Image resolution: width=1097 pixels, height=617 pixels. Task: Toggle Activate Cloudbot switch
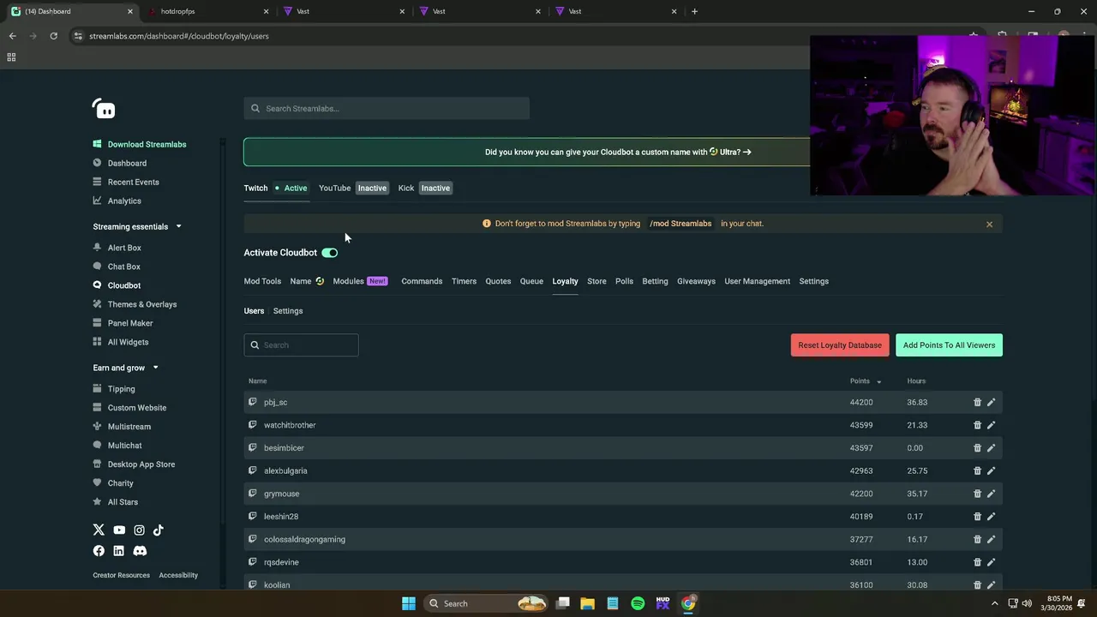coord(330,253)
